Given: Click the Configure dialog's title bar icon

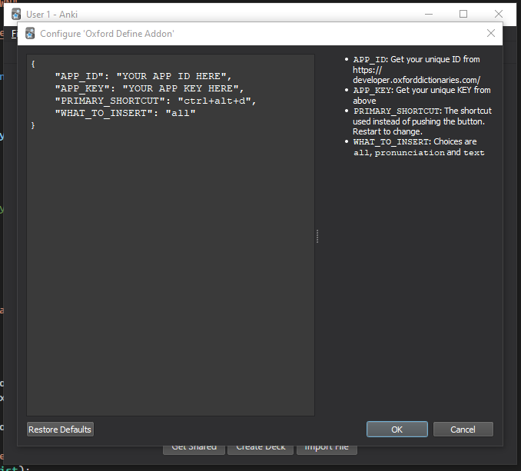Looking at the screenshot, I should coord(30,33).
